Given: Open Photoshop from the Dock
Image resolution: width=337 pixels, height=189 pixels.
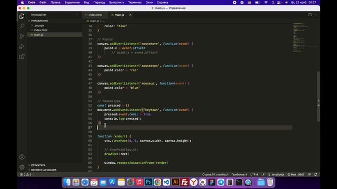Looking at the screenshot, I should [148, 182].
